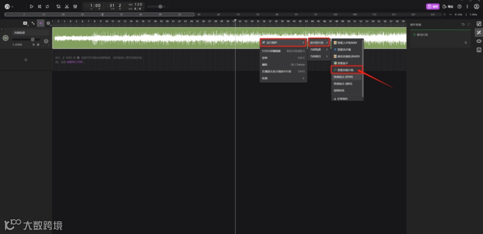The width and height of the screenshot is (483, 234).
Task: Export the project
Action: click(448, 6)
